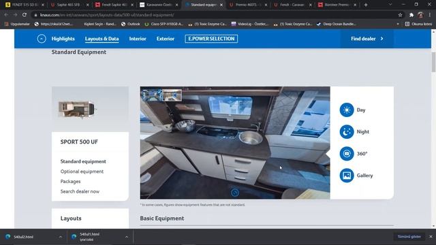Select second panorama thumbnail in viewer
Image resolution: width=436 pixels, height=245 pixels.
tap(172, 95)
